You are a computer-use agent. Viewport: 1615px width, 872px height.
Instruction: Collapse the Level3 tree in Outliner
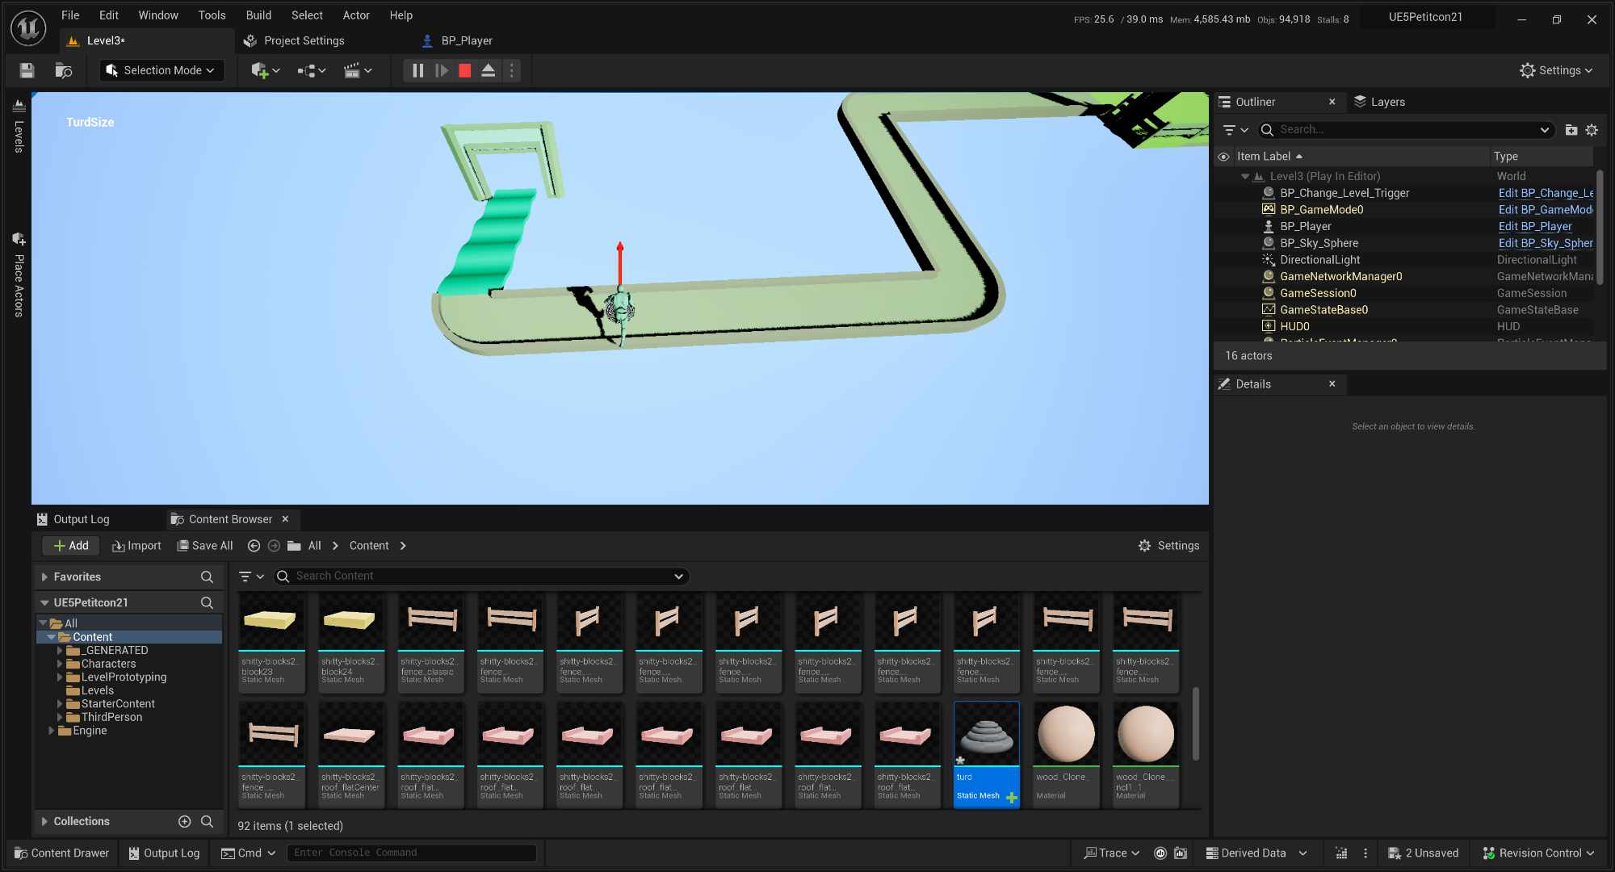point(1244,176)
